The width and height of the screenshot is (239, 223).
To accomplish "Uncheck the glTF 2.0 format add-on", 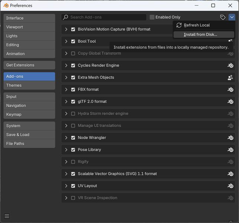I will tap(73, 101).
